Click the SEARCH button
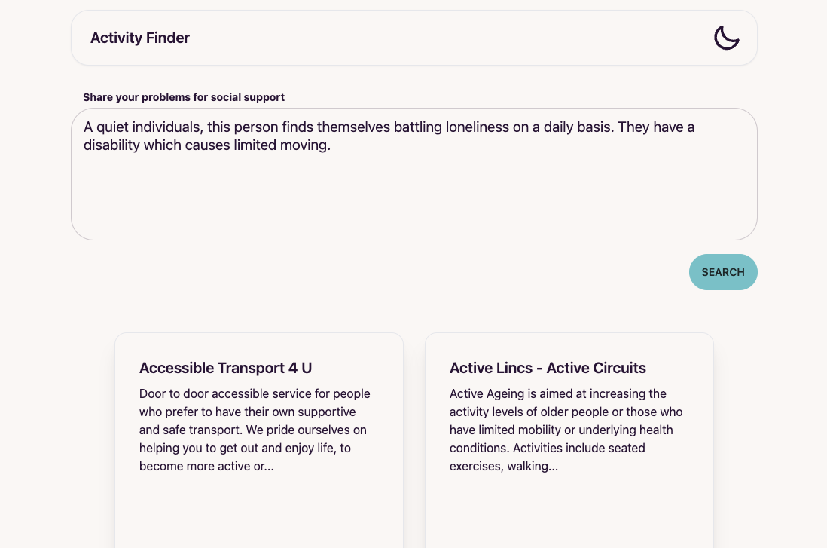The width and height of the screenshot is (827, 548). pyautogui.click(x=723, y=272)
